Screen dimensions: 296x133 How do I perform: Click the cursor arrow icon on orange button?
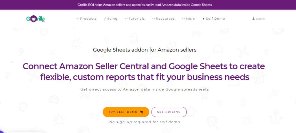point(142,112)
